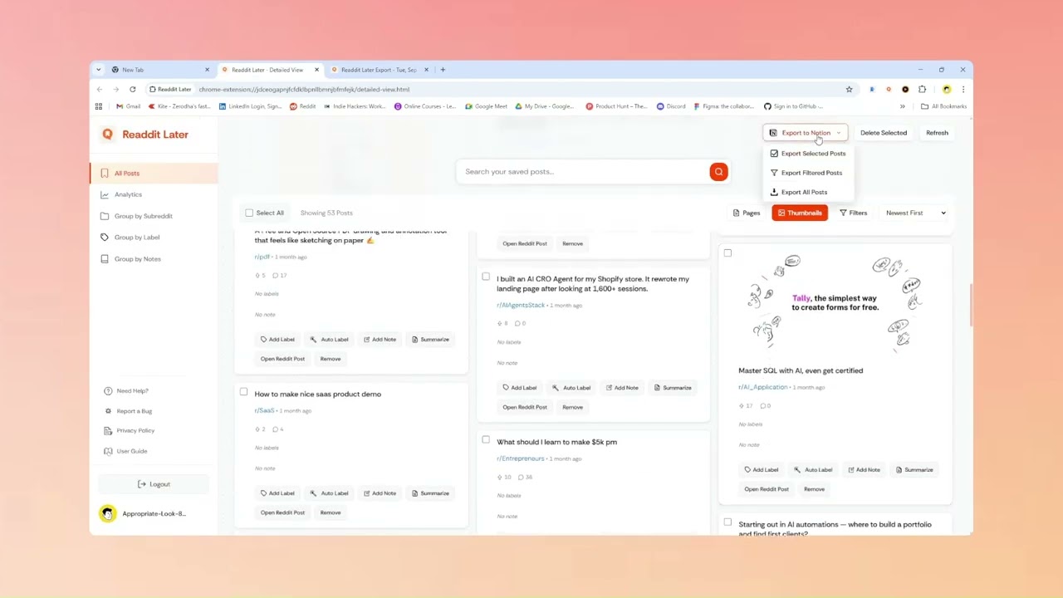Focus the Search your saved posts field
The width and height of the screenshot is (1063, 598).
pos(583,172)
